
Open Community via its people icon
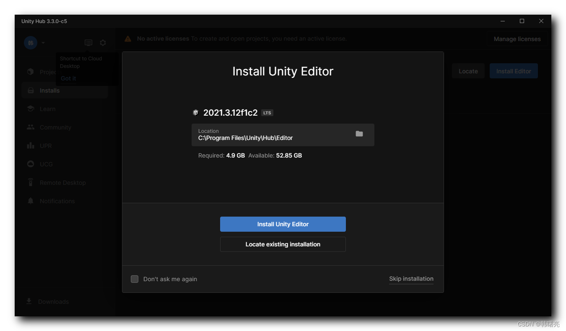point(31,127)
